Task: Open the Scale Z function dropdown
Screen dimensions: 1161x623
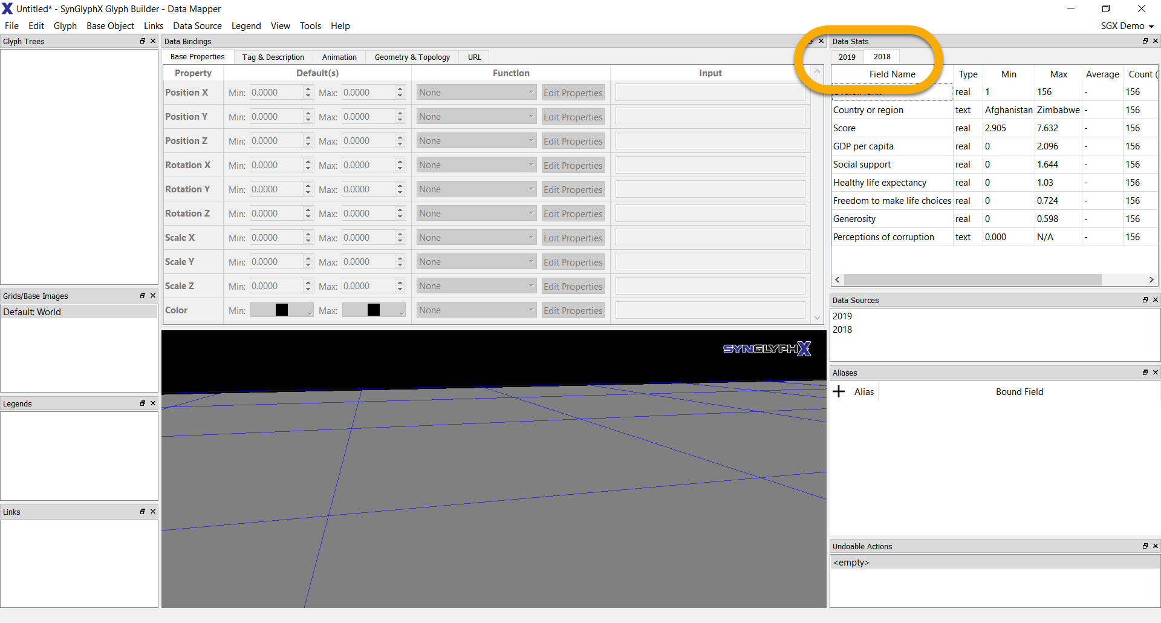Action: click(476, 286)
